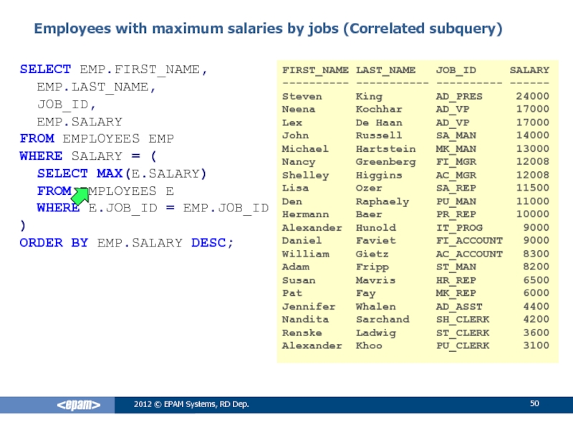Click last name 'Mavris'
The height and width of the screenshot is (430, 573).
(x=375, y=280)
